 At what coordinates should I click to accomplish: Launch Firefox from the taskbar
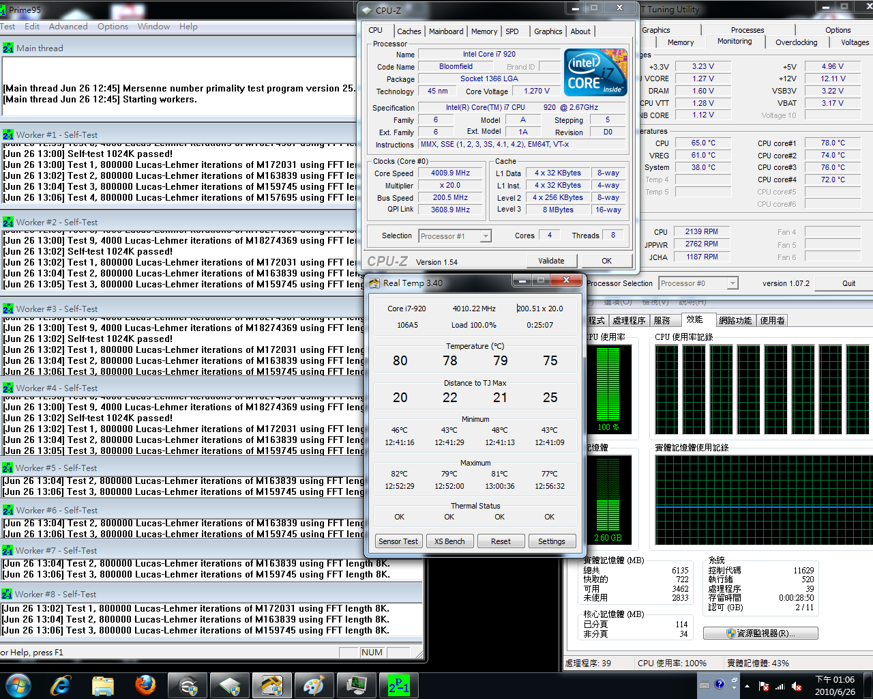tap(145, 685)
